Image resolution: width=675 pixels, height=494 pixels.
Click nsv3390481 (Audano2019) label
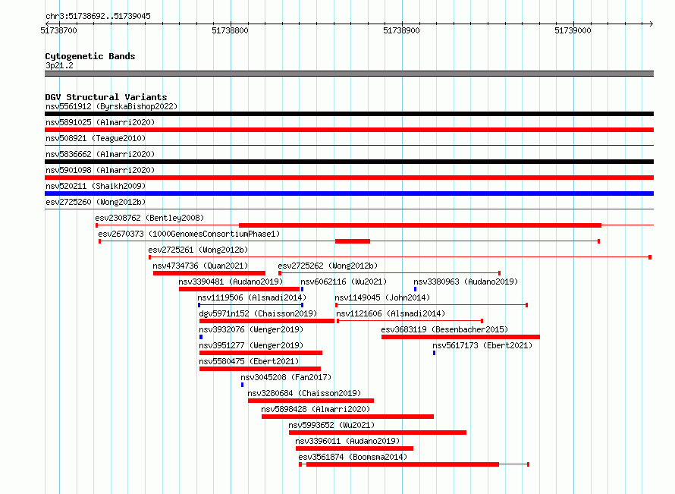[231, 282]
